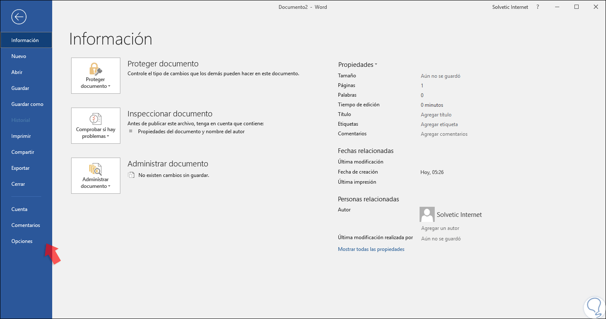Select Información in the sidebar

[26, 40]
